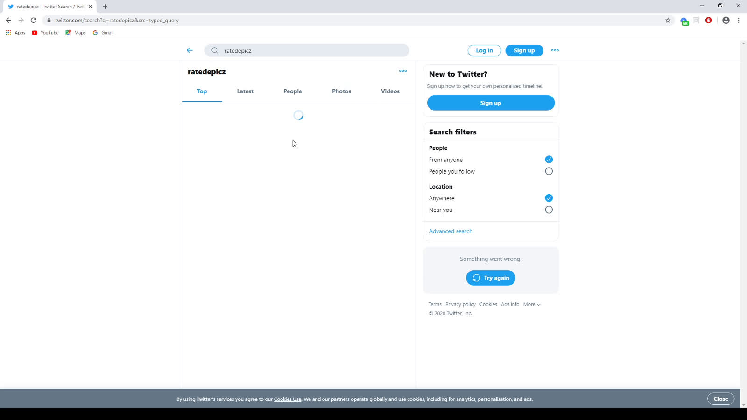This screenshot has width=747, height=420.
Task: Click the browser address bar URL
Action: (x=117, y=21)
